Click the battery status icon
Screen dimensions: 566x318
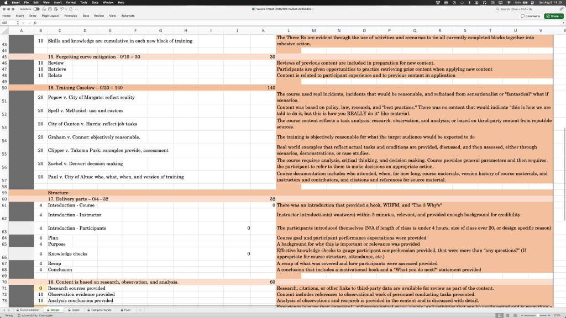pyautogui.click(x=525, y=3)
